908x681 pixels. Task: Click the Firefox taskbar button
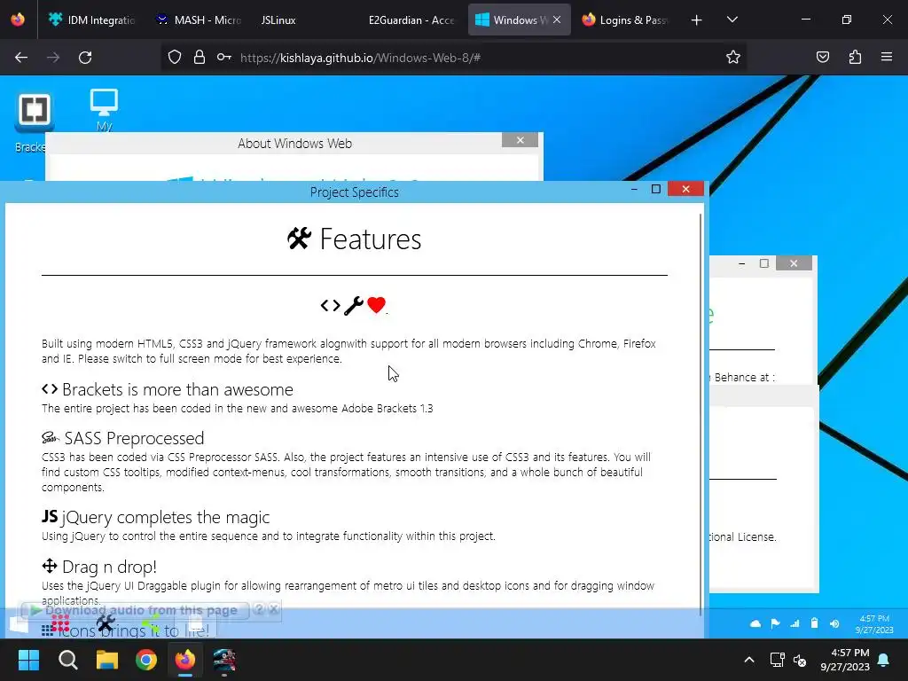pyautogui.click(x=185, y=660)
